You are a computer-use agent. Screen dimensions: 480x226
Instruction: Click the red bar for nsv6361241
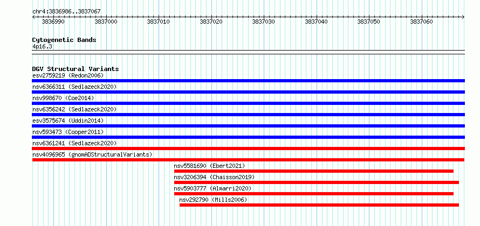[248, 149]
